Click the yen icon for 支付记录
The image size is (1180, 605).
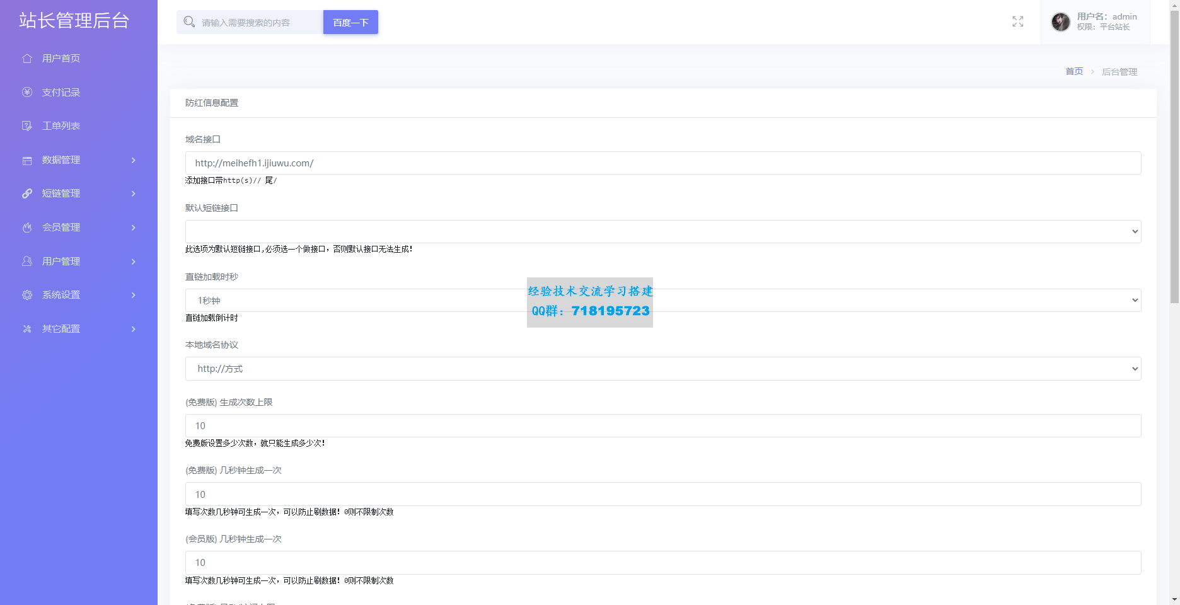point(27,93)
